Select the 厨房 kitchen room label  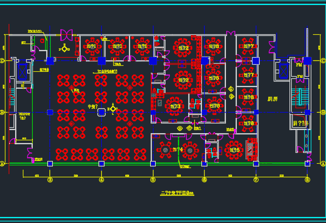point(273,99)
